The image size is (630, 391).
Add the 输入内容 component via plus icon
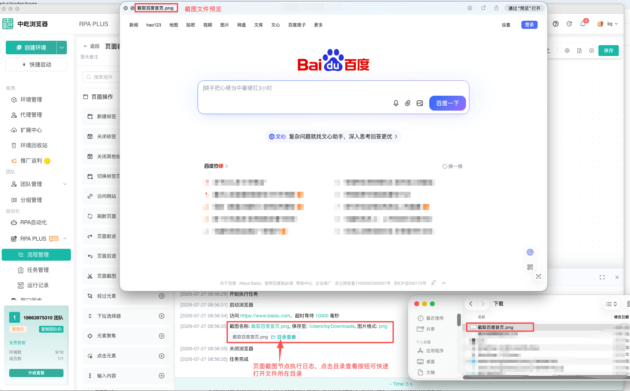(x=162, y=376)
